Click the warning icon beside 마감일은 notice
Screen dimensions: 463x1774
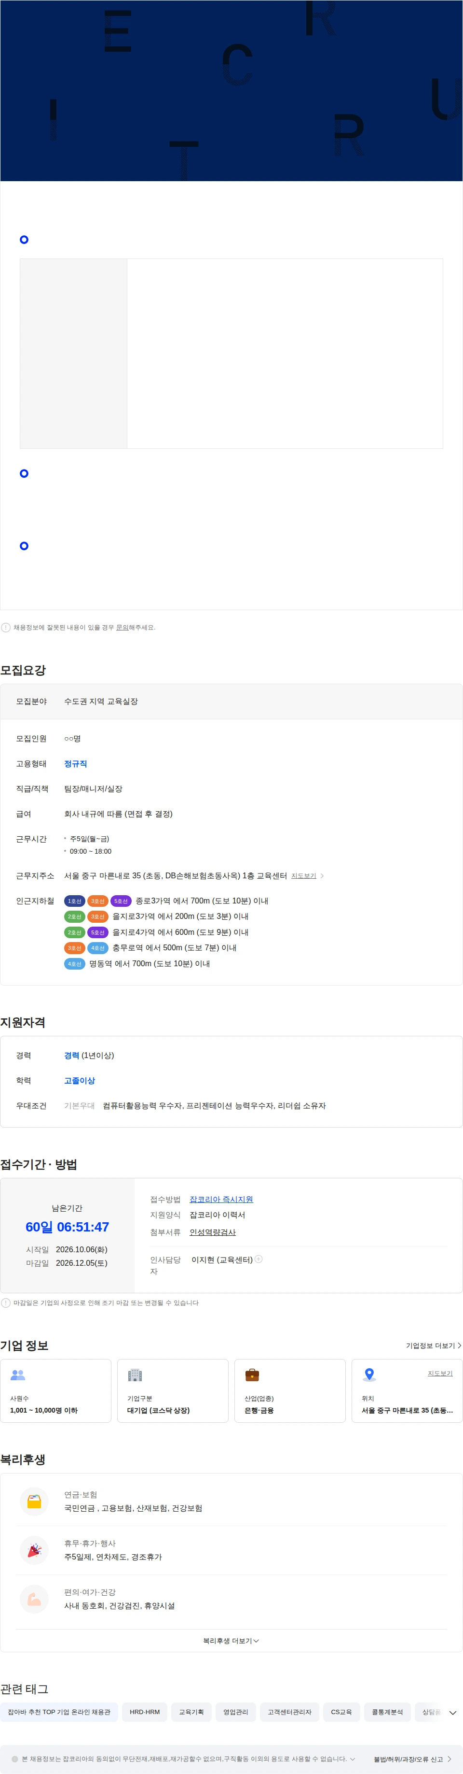pos(5,1303)
